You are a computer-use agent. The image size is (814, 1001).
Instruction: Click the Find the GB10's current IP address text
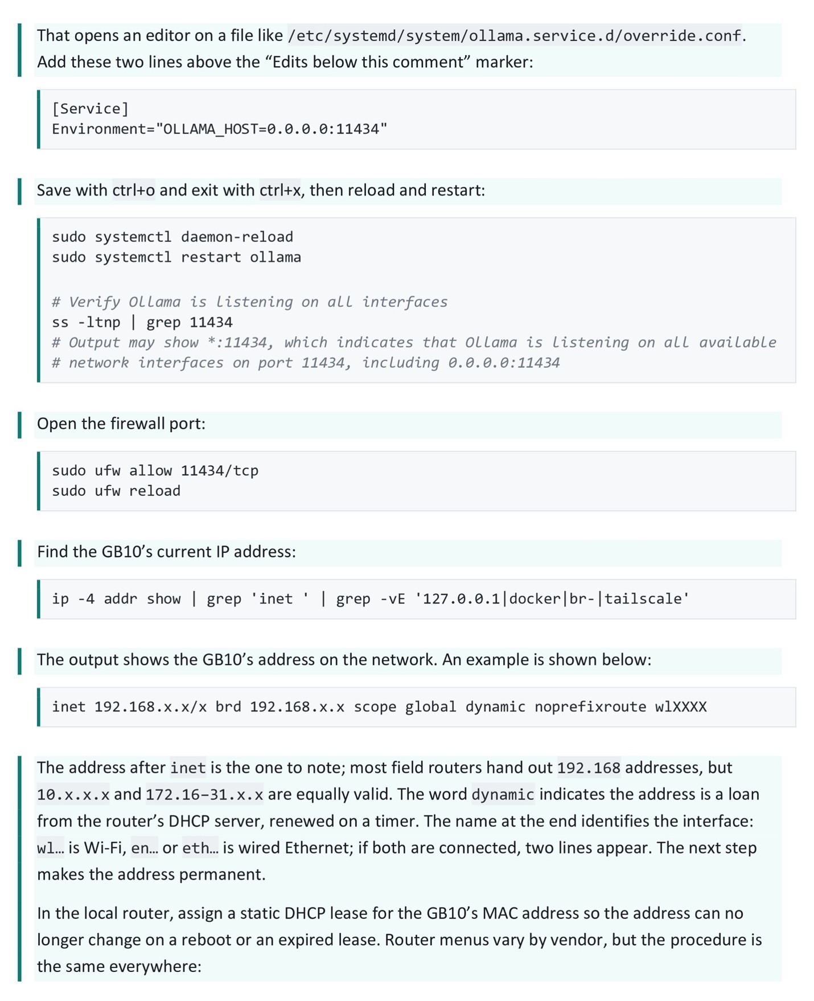click(x=166, y=552)
